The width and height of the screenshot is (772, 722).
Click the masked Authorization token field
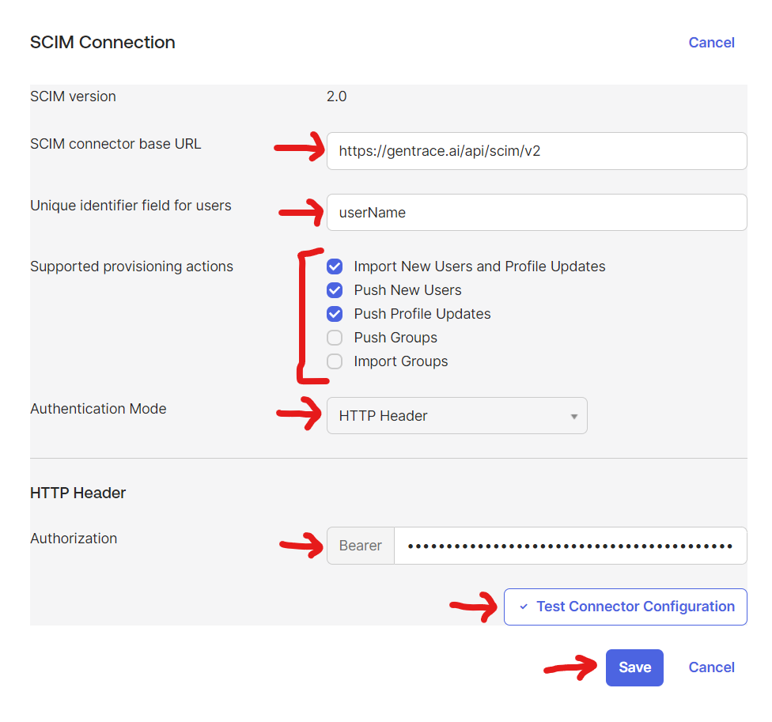coord(570,545)
